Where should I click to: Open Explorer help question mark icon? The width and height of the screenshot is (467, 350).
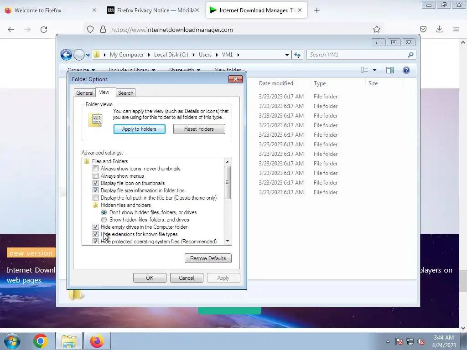click(406, 70)
